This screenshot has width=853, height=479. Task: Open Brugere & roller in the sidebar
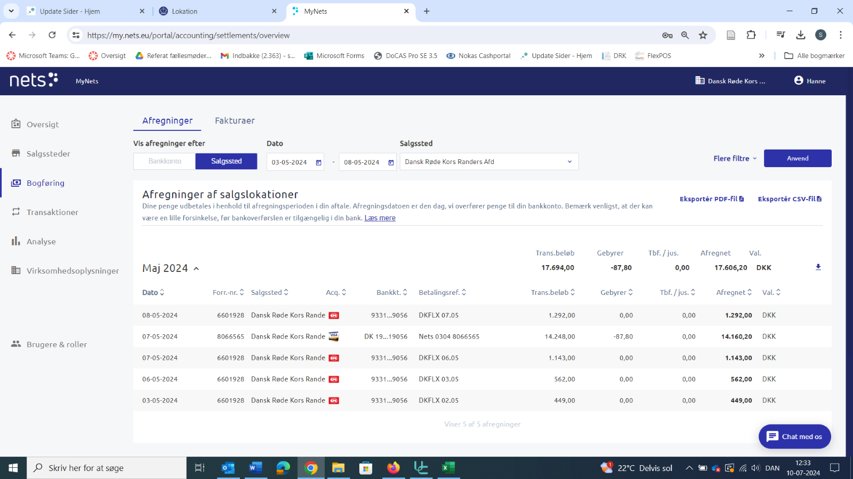coord(49,344)
